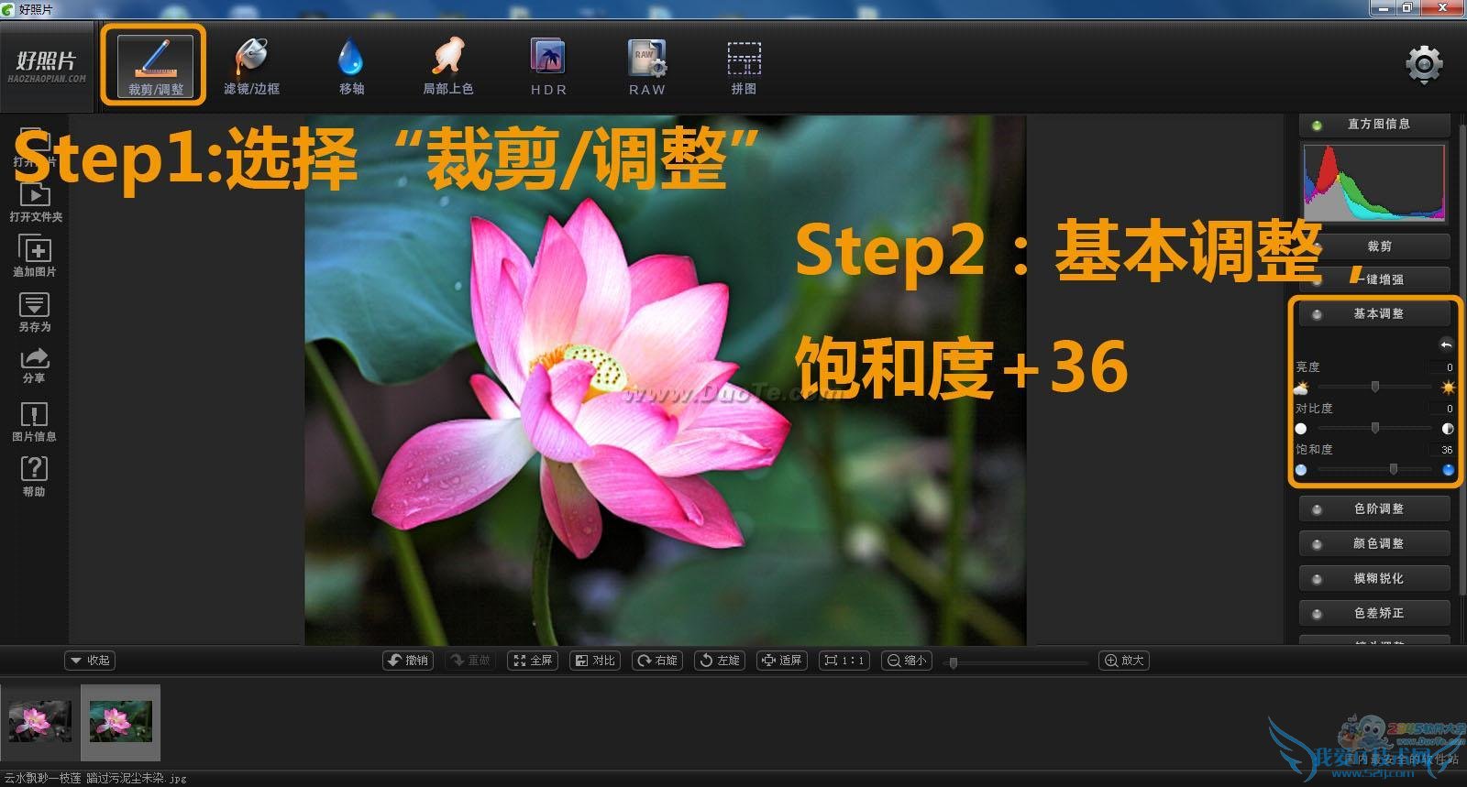Toggle the 对比 compare view
This screenshot has width=1467, height=787.
pos(595,660)
